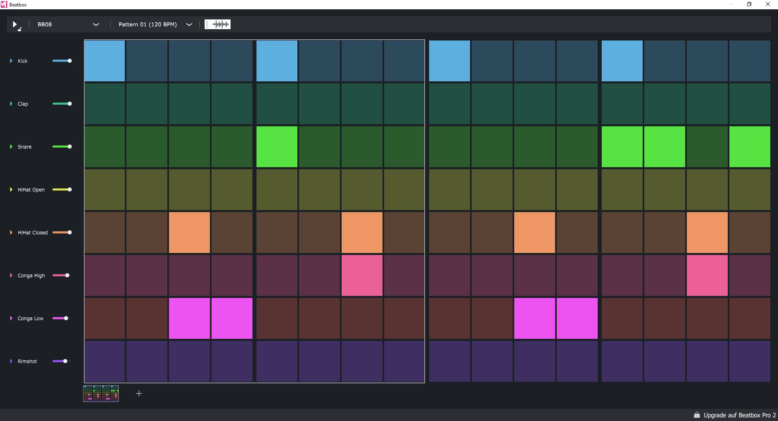Image resolution: width=778 pixels, height=421 pixels.
Task: Preview the Conga Low sound triangle
Action: pos(11,318)
